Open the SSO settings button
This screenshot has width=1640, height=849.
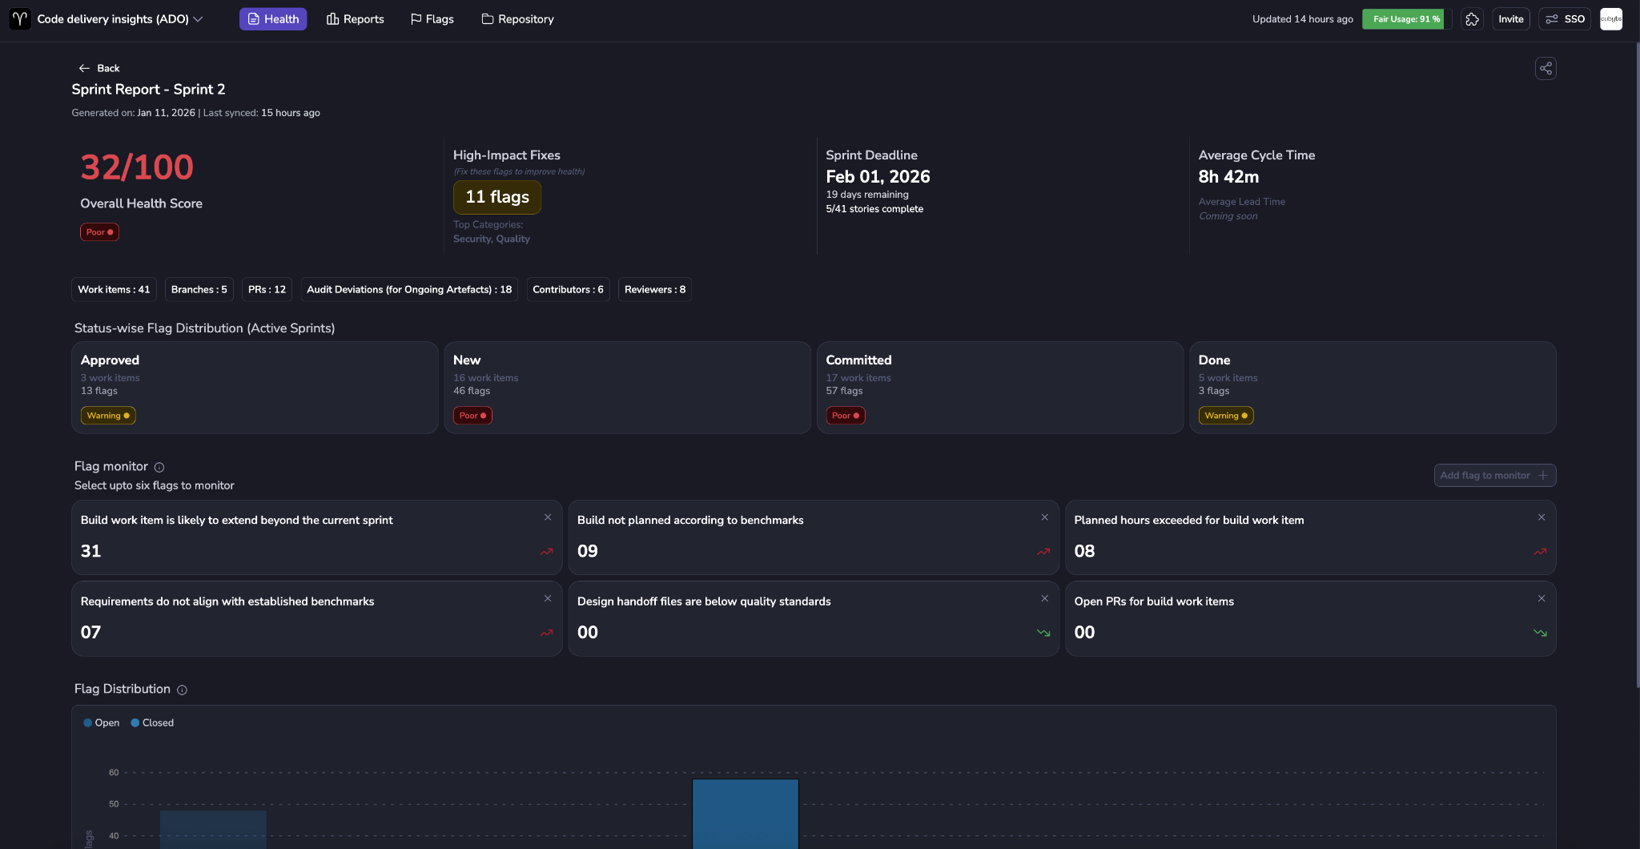click(1565, 19)
